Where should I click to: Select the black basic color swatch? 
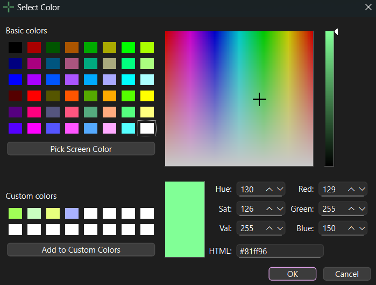click(15, 47)
